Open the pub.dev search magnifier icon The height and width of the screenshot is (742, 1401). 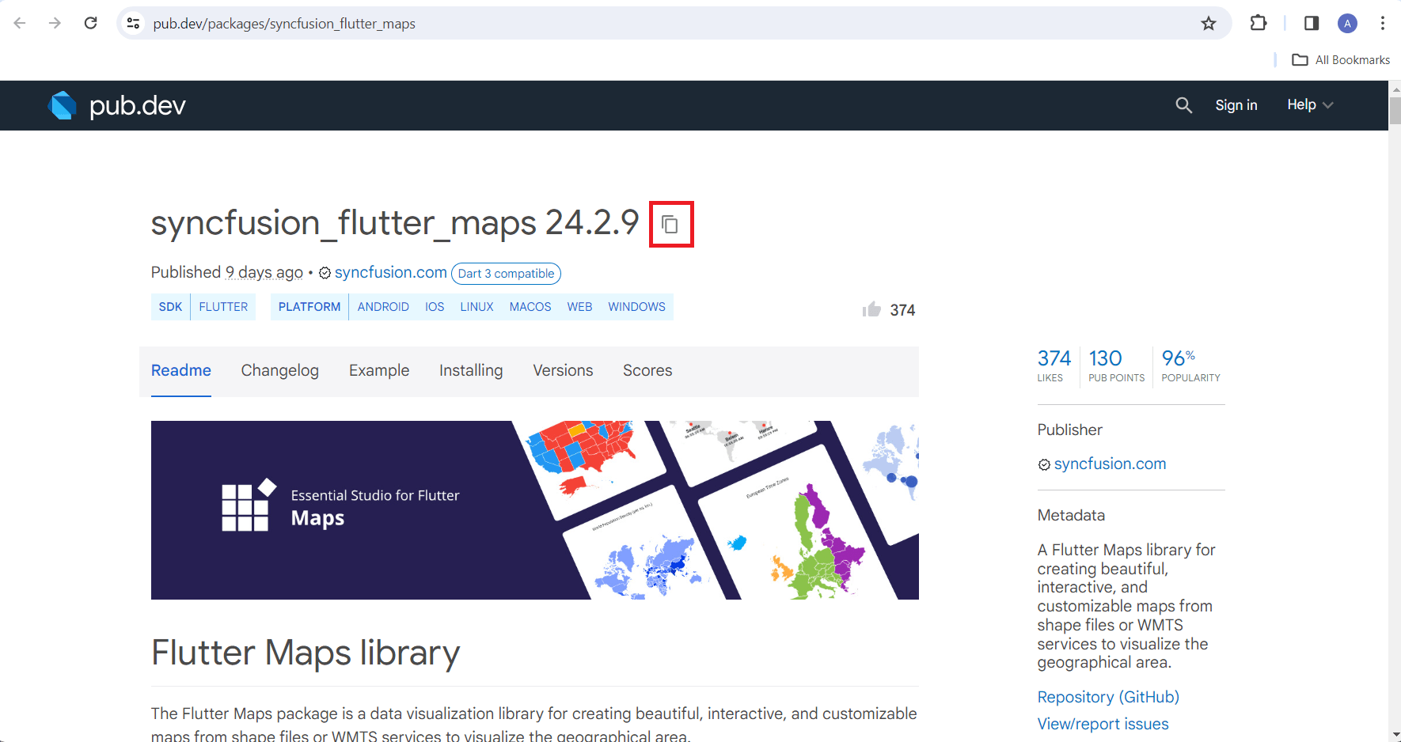(x=1183, y=105)
